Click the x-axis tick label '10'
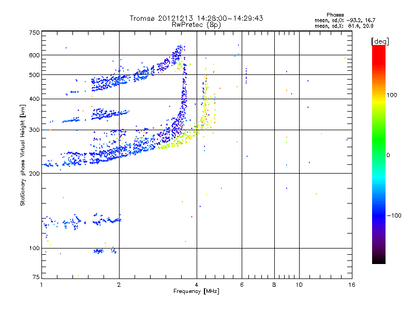 pos(299,285)
